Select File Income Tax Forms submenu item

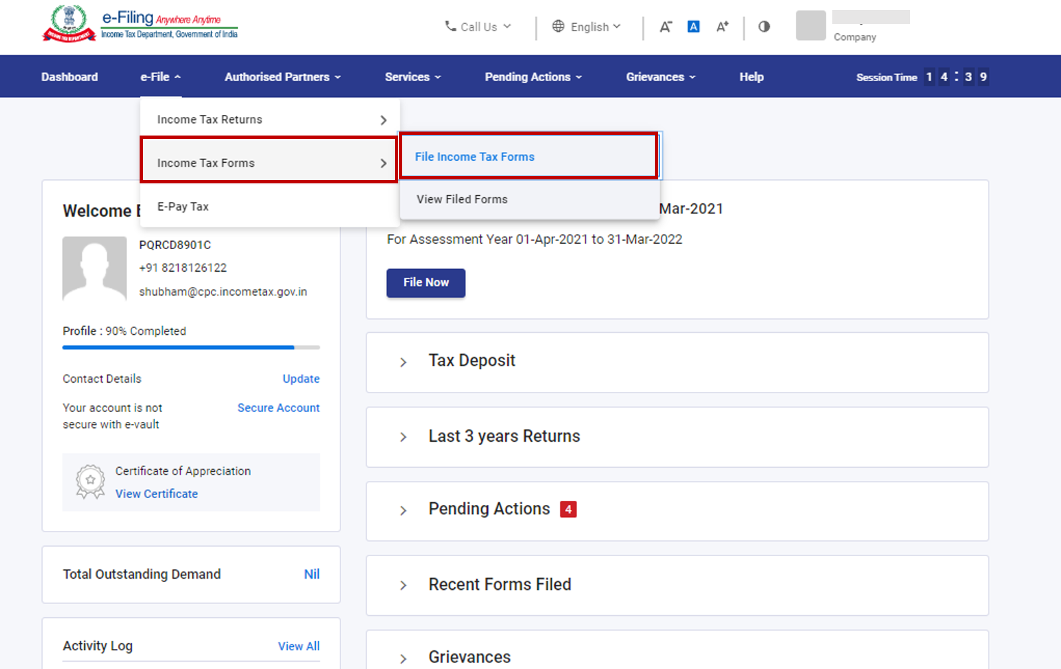coord(475,157)
